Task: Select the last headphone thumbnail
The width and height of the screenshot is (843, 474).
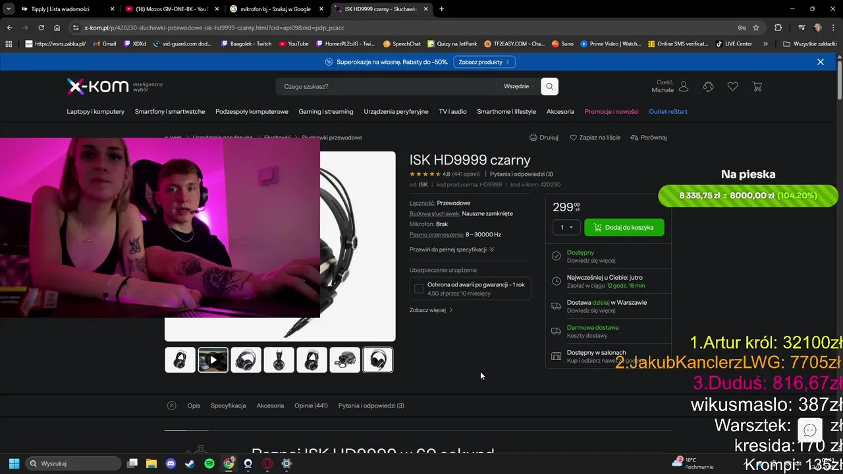Action: [x=378, y=360]
